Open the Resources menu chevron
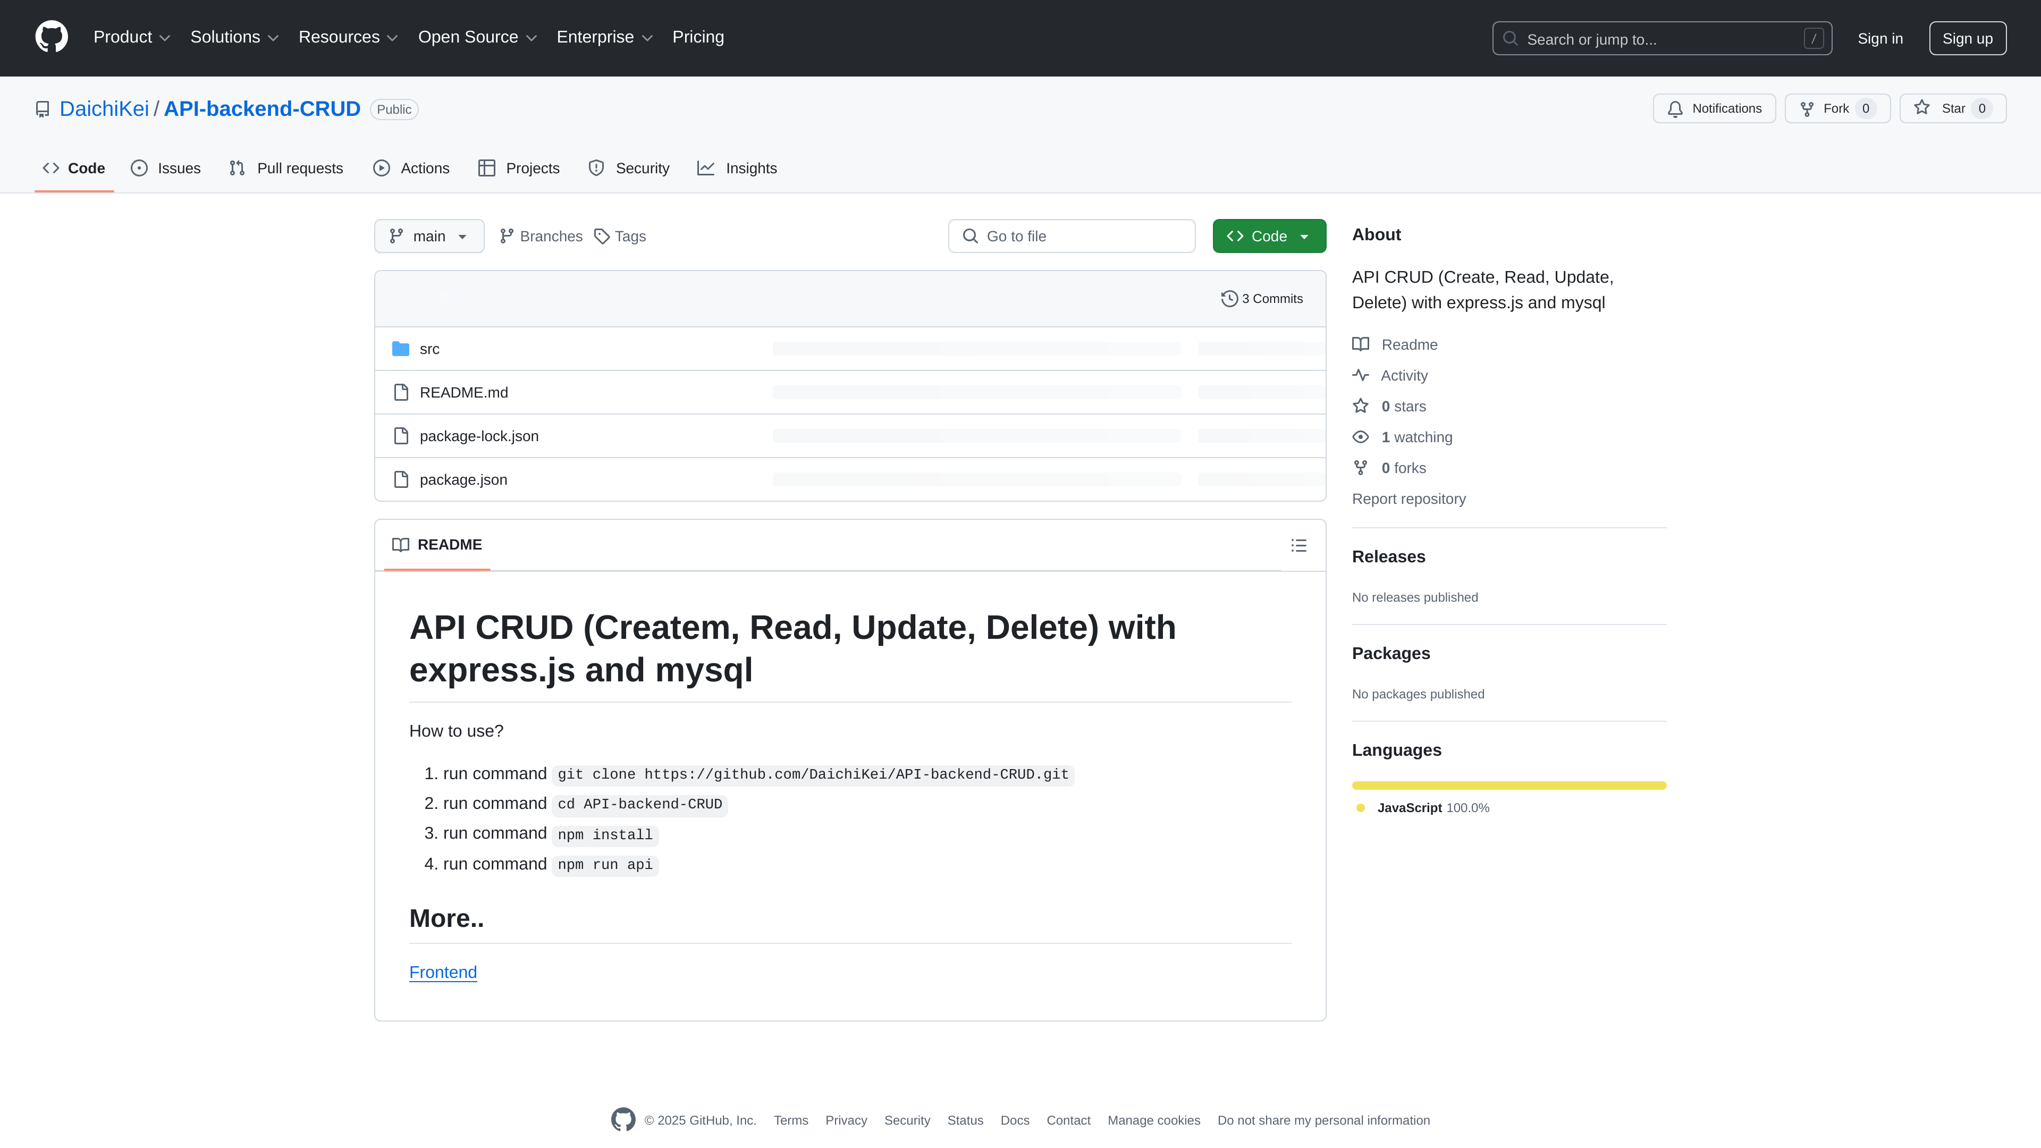Image resolution: width=2041 pixels, height=1148 pixels. coord(394,37)
